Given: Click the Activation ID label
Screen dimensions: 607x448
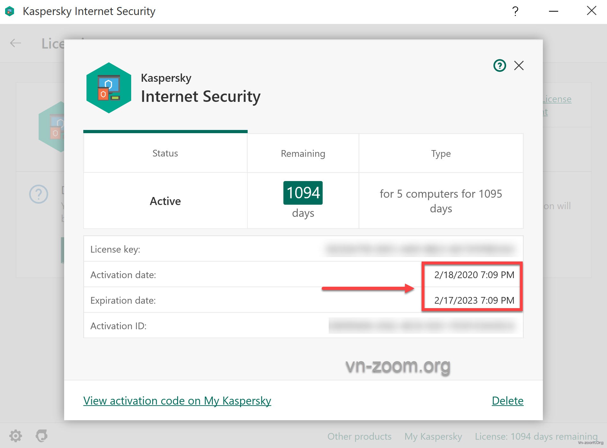Looking at the screenshot, I should pyautogui.click(x=118, y=326).
